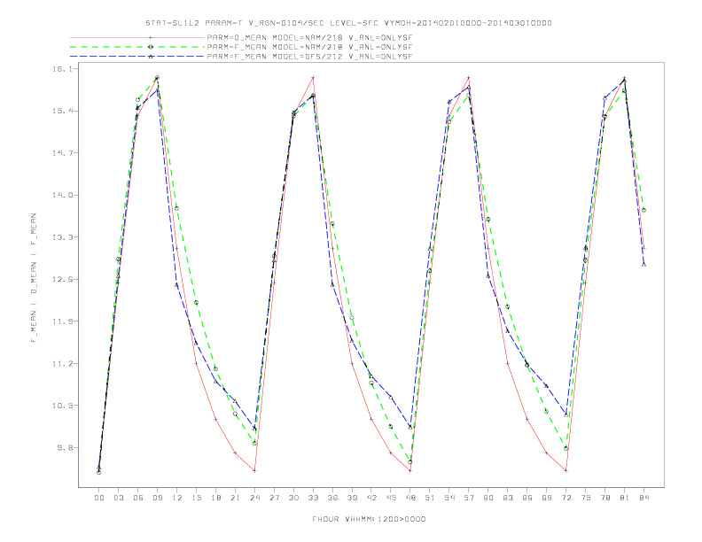
Task: Click y-axis tick value 11.9
Action: tap(62, 321)
